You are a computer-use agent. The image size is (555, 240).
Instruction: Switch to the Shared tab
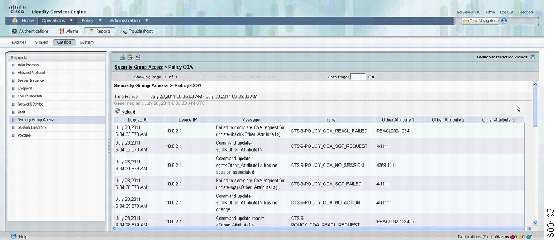tap(41, 42)
